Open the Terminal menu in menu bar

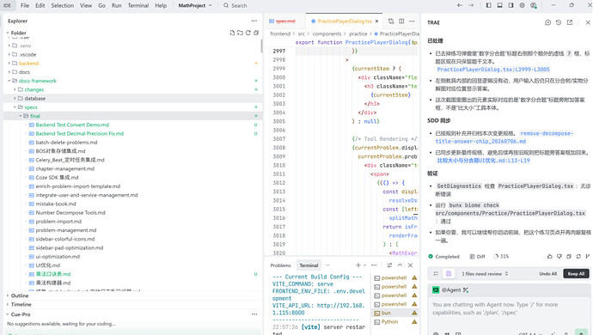point(138,5)
